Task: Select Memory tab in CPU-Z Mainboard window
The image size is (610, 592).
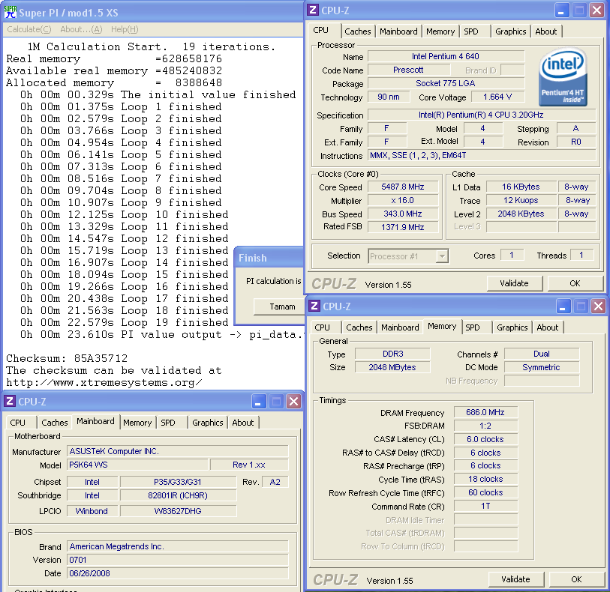Action: (137, 423)
